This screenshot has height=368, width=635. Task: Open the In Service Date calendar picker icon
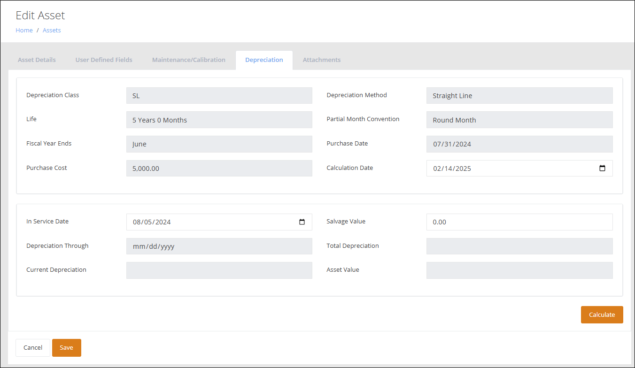pos(302,222)
